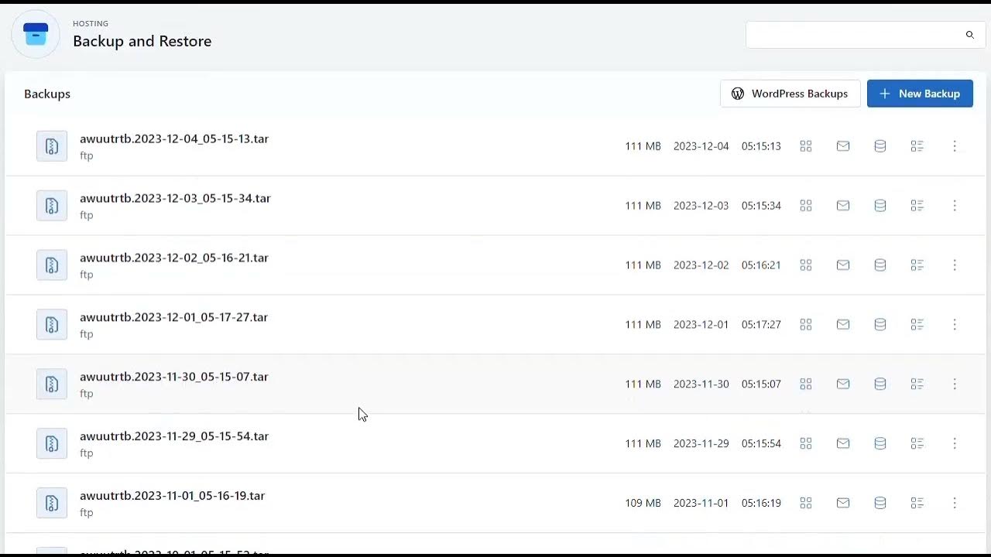Open the three-dot menu for the 2023-12-04 backup
991x557 pixels.
tap(955, 146)
